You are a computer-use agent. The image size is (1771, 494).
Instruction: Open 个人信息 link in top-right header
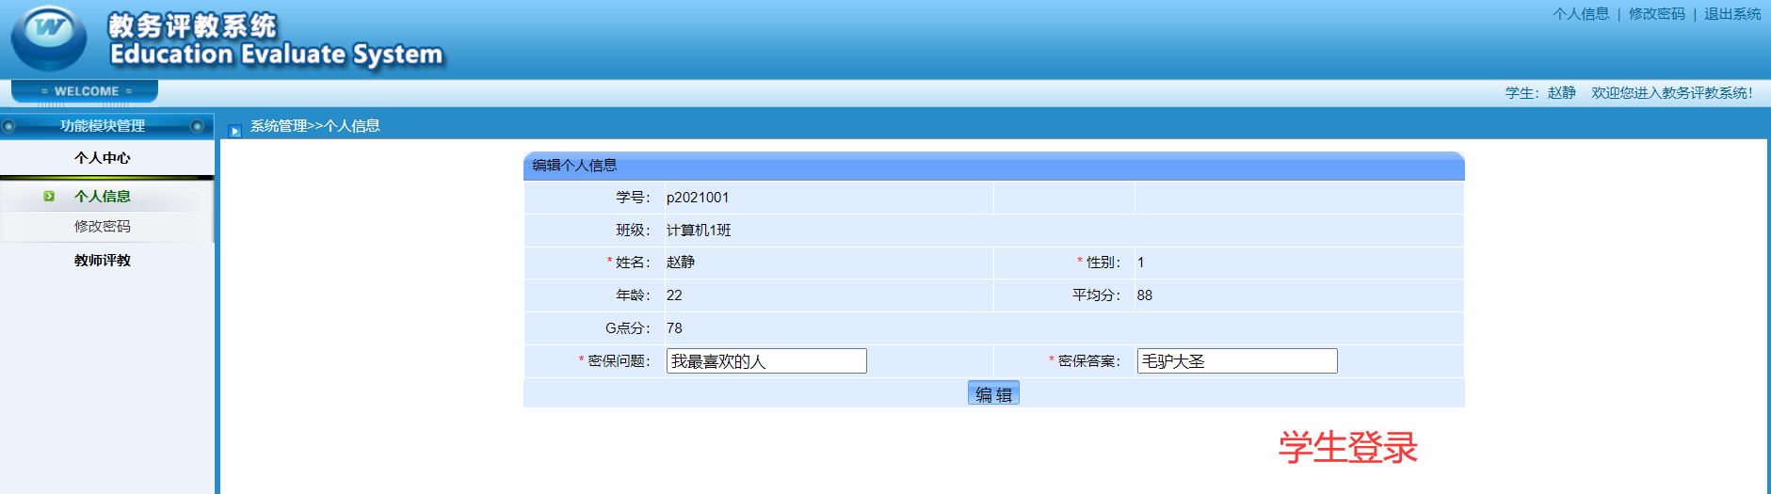tap(1581, 14)
